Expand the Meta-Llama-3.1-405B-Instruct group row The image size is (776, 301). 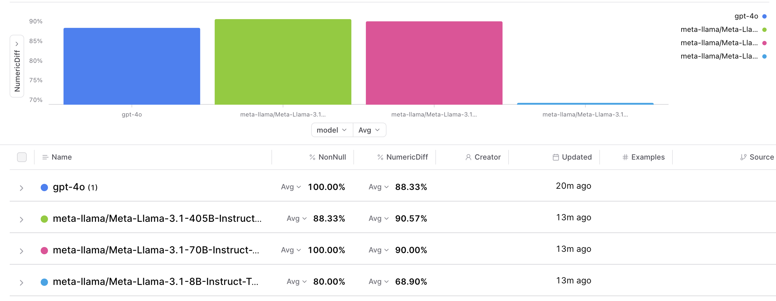click(x=21, y=219)
